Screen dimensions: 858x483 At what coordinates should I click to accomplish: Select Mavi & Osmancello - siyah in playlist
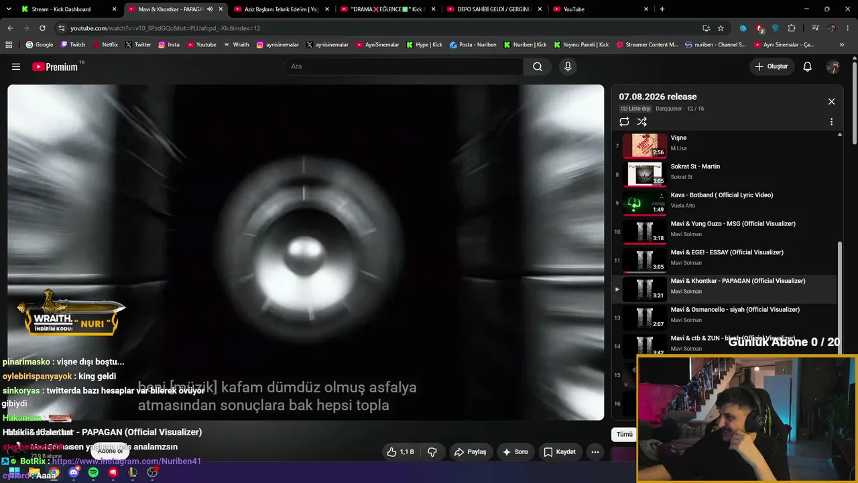[724, 317]
